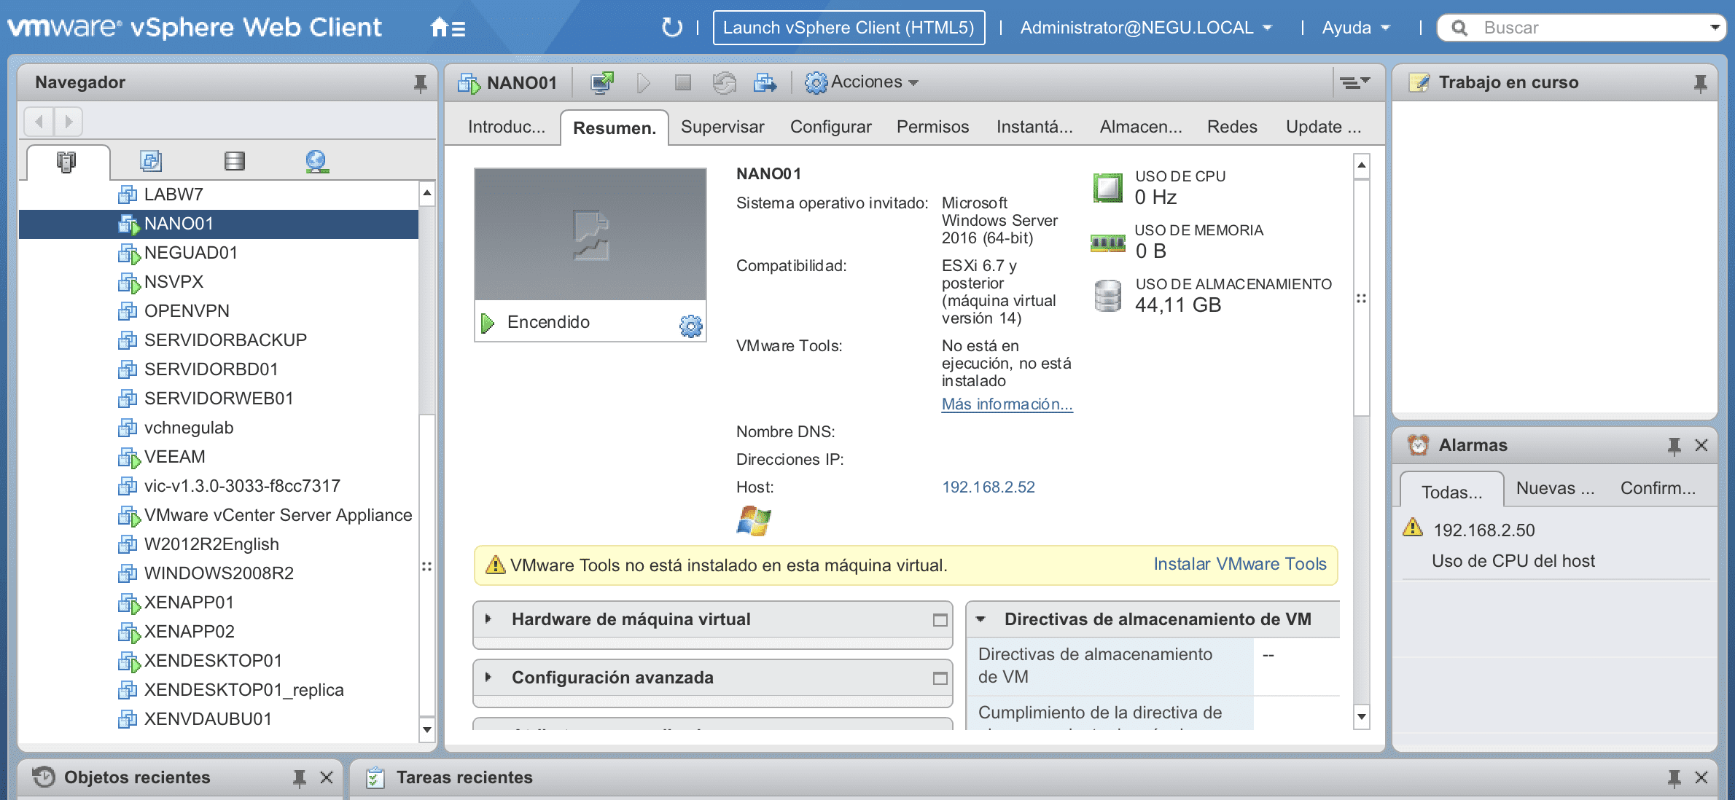Open the Nuevas tab in Alarmas

(1554, 488)
